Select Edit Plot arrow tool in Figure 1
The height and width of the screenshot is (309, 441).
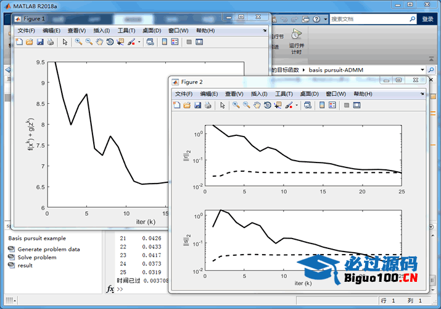[65, 42]
